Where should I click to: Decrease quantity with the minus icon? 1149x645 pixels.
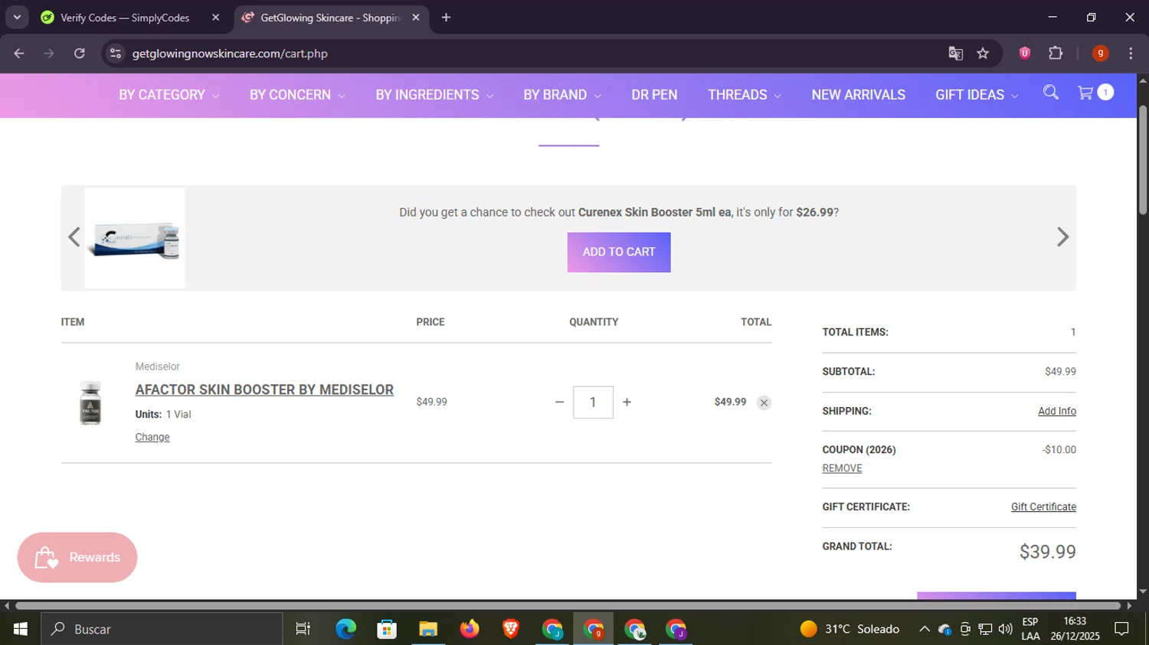pos(559,402)
